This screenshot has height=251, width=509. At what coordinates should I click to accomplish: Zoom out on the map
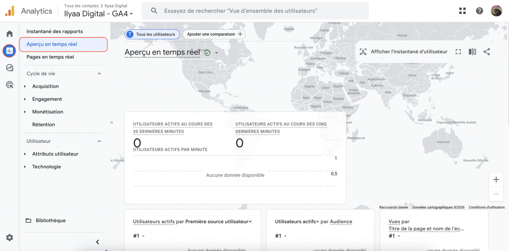[x=496, y=194]
